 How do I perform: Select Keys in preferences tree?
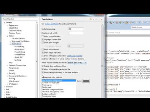click(11, 63)
